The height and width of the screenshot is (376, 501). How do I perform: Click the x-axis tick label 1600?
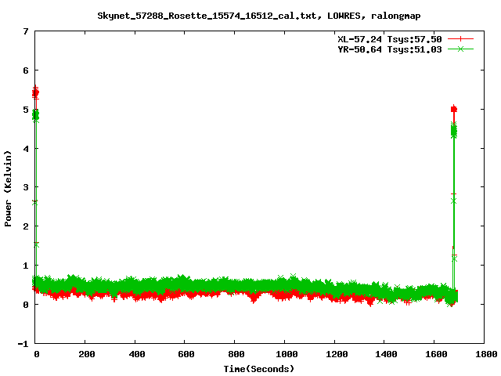pyautogui.click(x=436, y=354)
